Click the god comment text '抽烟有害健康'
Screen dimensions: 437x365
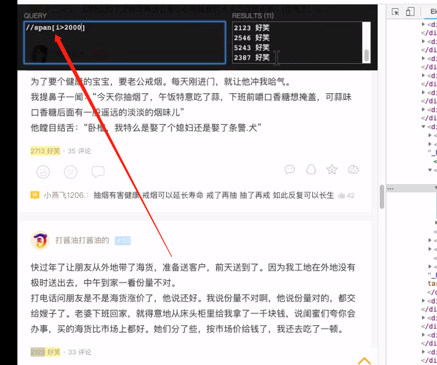point(214,195)
